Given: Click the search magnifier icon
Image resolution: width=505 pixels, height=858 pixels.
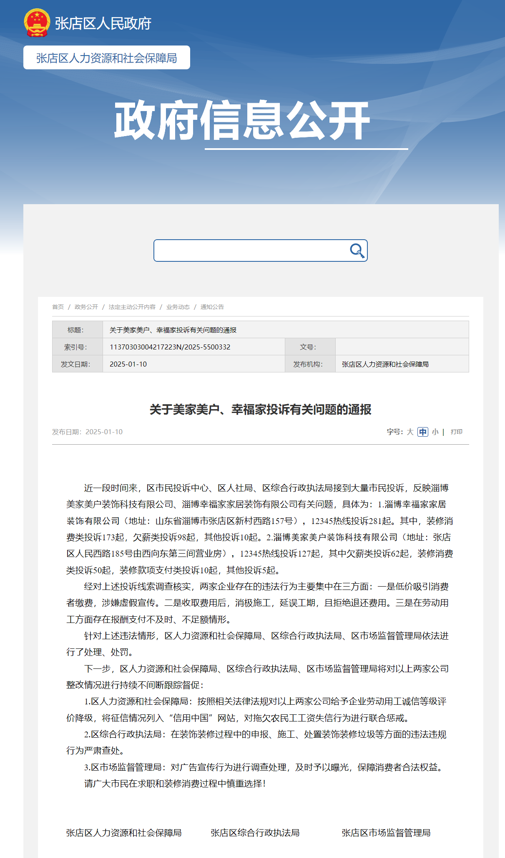Looking at the screenshot, I should pos(357,251).
